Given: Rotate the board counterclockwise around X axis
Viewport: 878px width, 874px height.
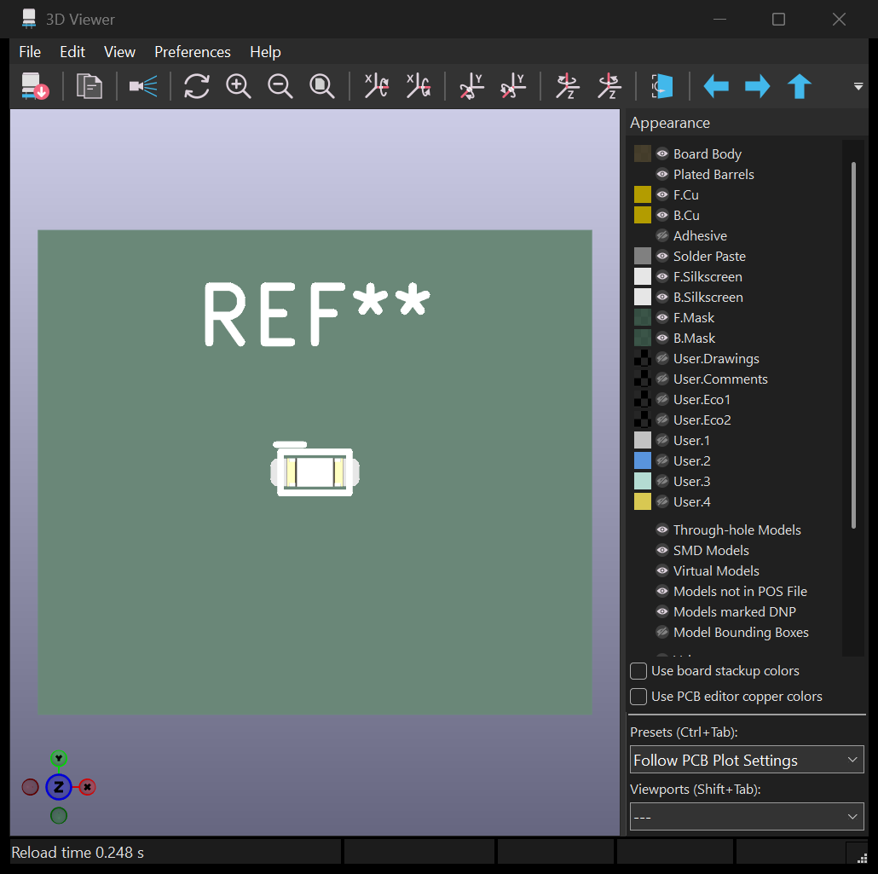Looking at the screenshot, I should coord(419,86).
